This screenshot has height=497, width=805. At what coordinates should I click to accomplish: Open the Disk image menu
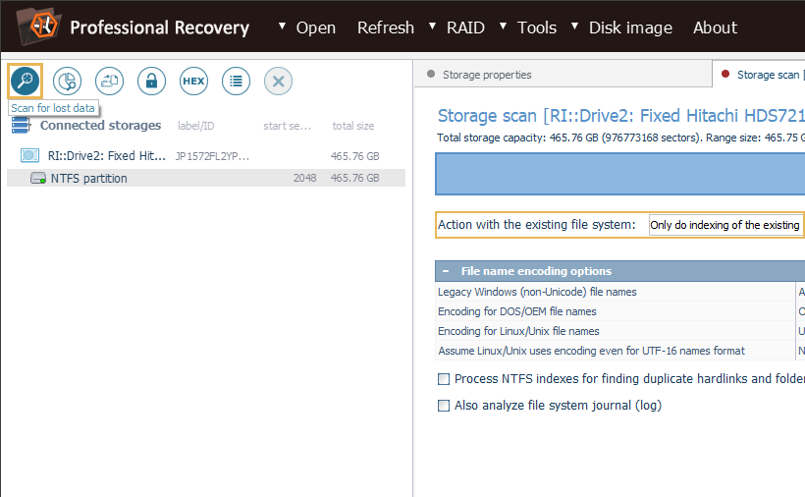[630, 28]
